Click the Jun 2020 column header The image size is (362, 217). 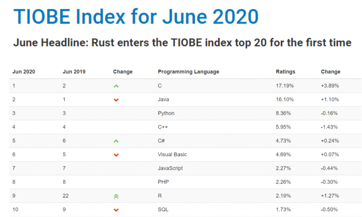click(24, 72)
